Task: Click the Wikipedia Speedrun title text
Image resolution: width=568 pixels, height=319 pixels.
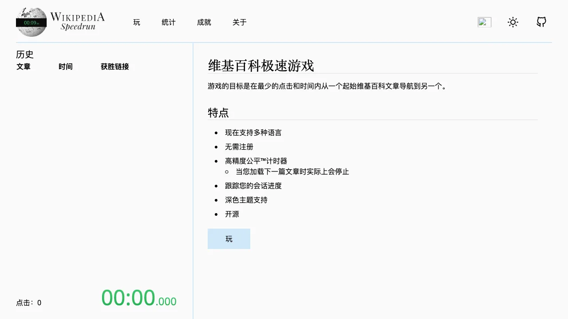Action: (78, 21)
